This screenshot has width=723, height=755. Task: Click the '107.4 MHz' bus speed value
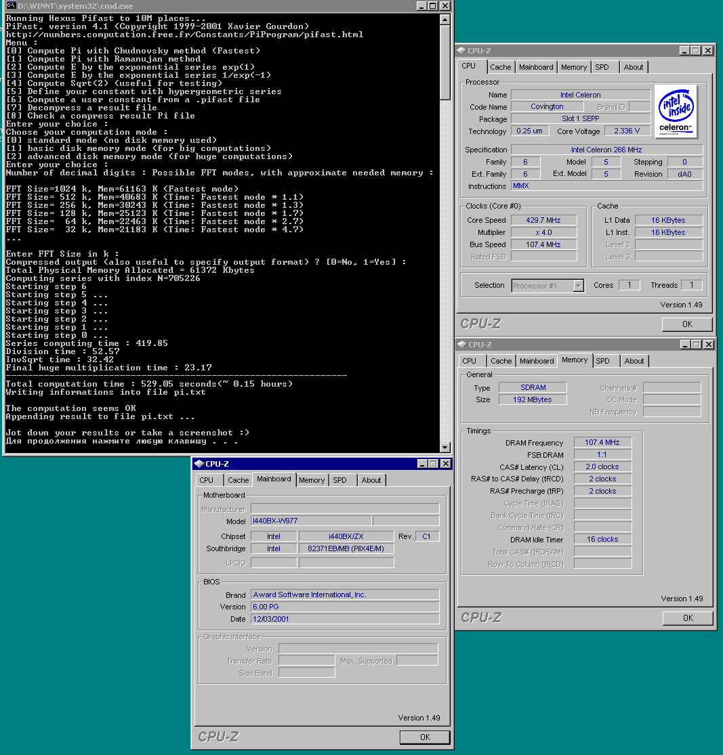(x=543, y=244)
